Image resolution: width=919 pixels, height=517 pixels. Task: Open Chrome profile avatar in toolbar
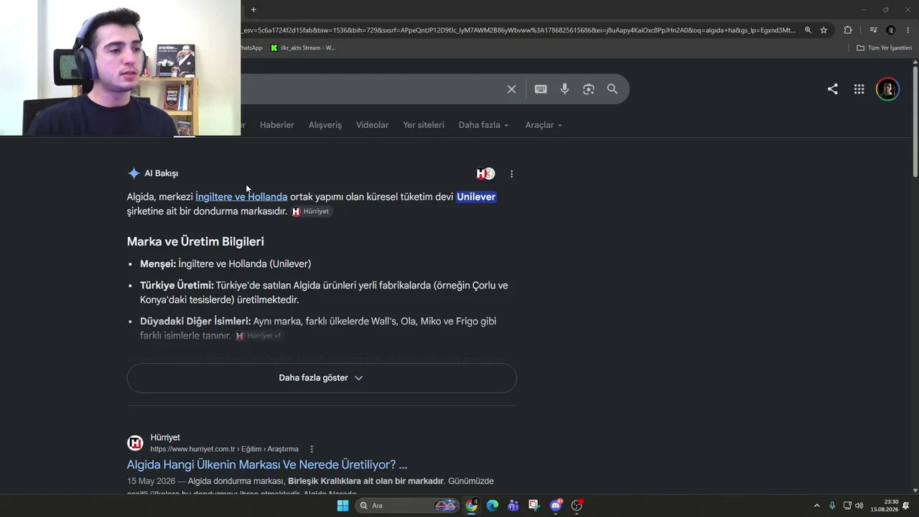pos(891,30)
